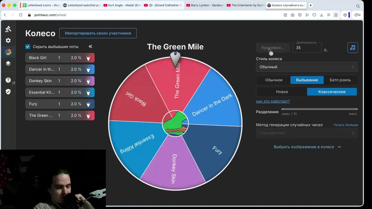Image resolution: width=372 pixels, height=209 pixels.
Task: Open browser downloads icon
Action: [321, 15]
